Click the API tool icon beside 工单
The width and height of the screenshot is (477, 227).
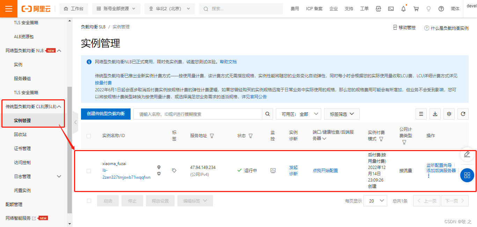[x=378, y=9]
